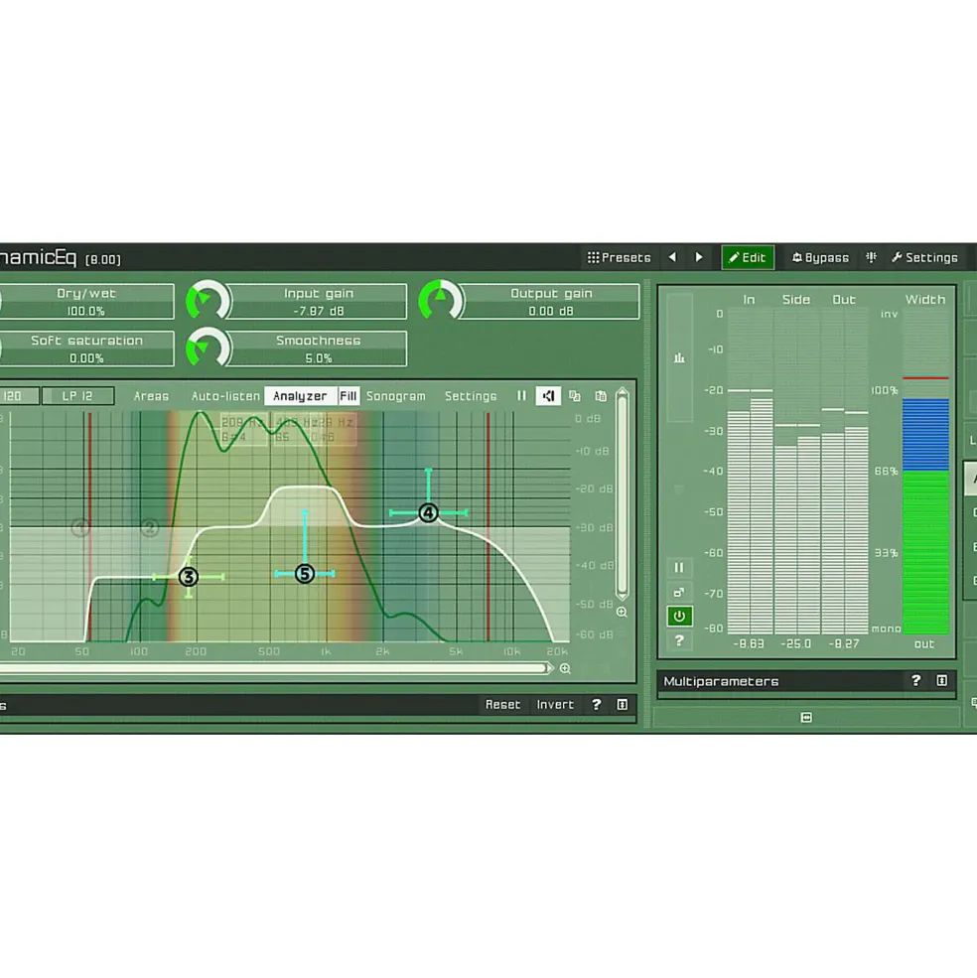This screenshot has width=977, height=978.
Task: Toggle the Areas option
Action: click(151, 396)
